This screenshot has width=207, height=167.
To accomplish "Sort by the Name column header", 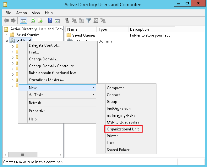I will point(81,29).
